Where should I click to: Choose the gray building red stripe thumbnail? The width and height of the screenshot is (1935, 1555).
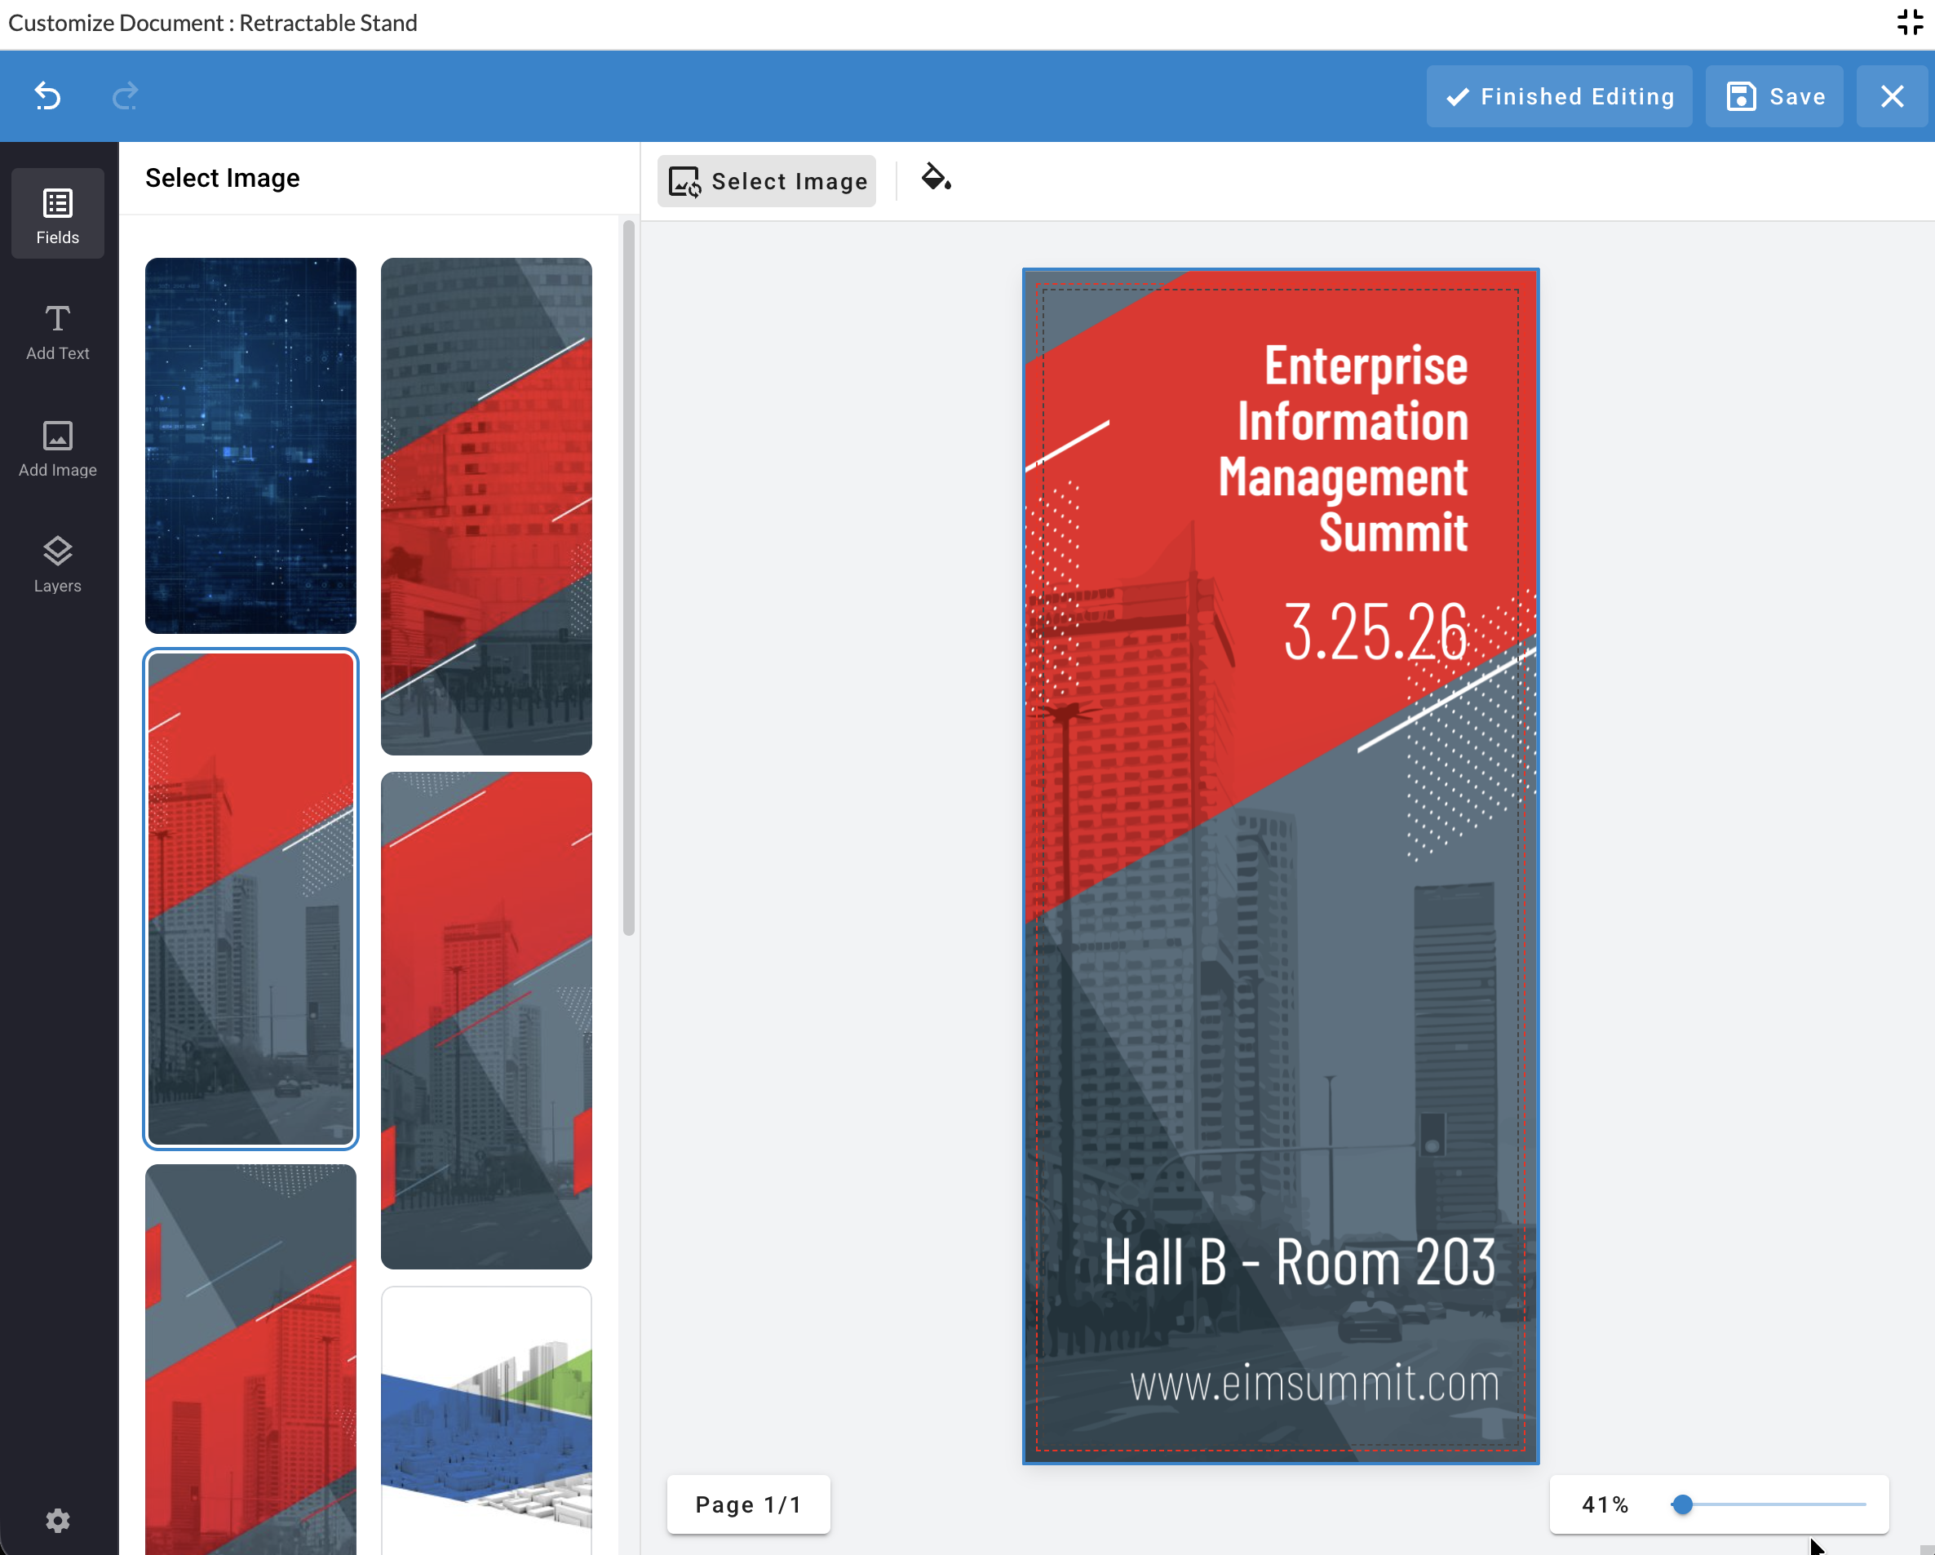(486, 507)
